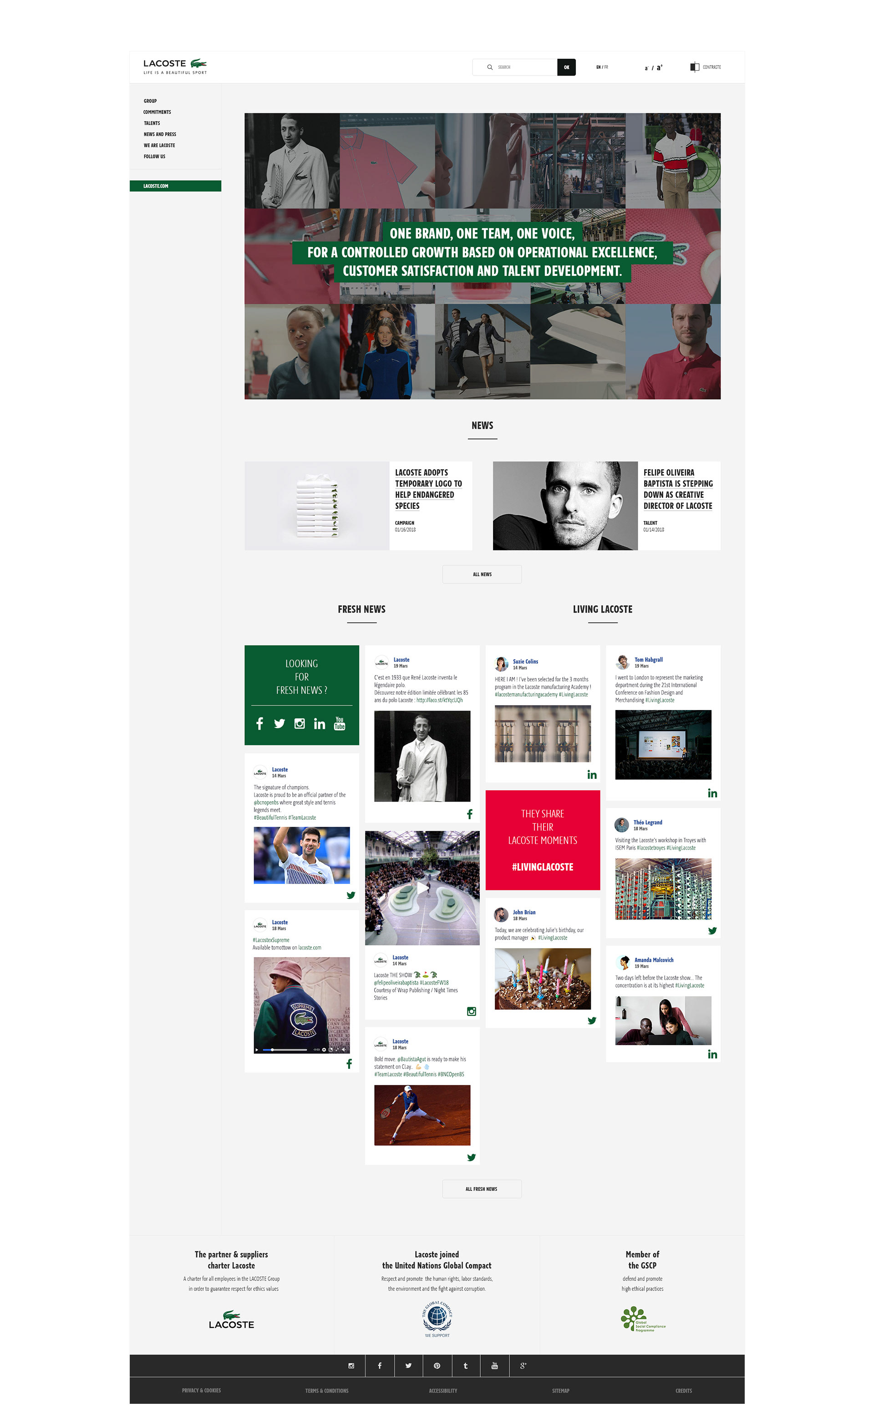Open the News and Press menu item

[x=160, y=134]
